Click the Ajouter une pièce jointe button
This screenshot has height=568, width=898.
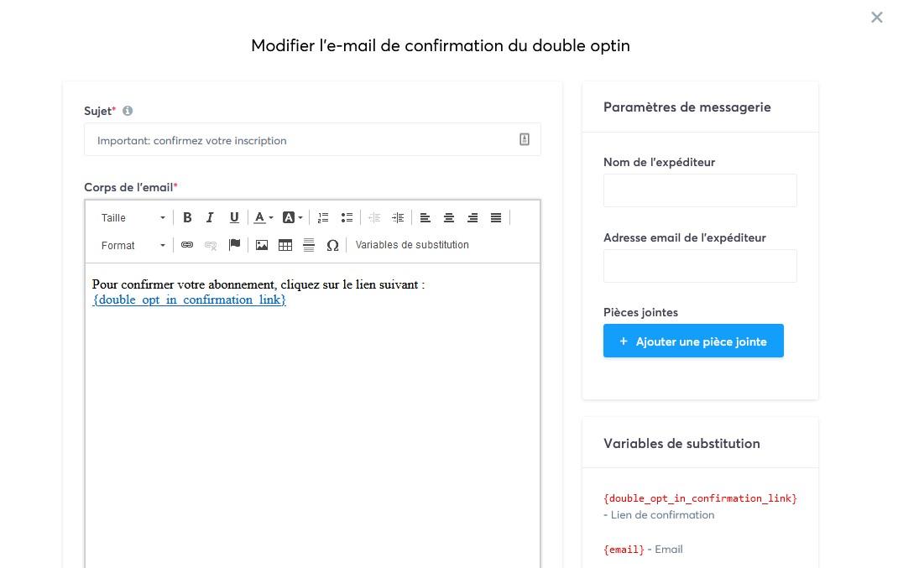(693, 341)
